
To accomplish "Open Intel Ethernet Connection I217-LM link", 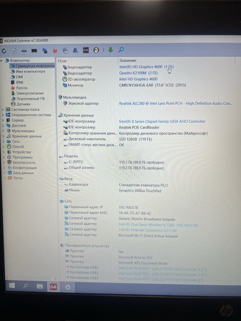I will click(147, 230).
